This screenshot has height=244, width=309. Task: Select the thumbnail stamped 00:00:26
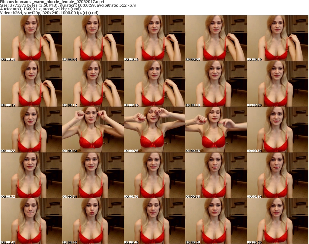[154, 130]
